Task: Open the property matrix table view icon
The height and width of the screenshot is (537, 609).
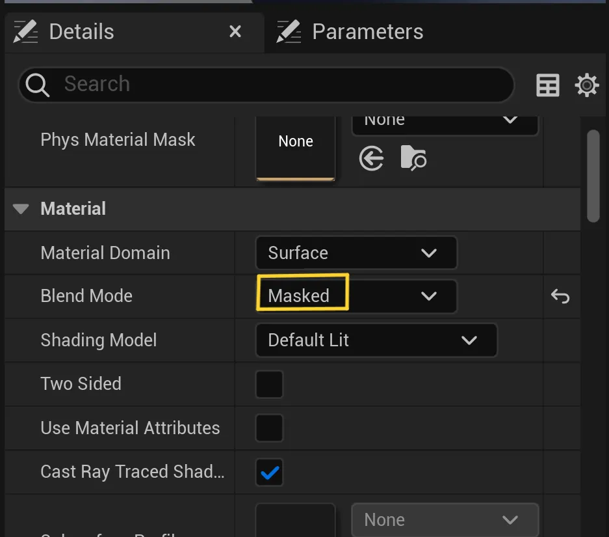Action: [548, 85]
